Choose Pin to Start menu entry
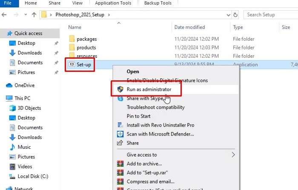 pyautogui.click(x=138, y=116)
